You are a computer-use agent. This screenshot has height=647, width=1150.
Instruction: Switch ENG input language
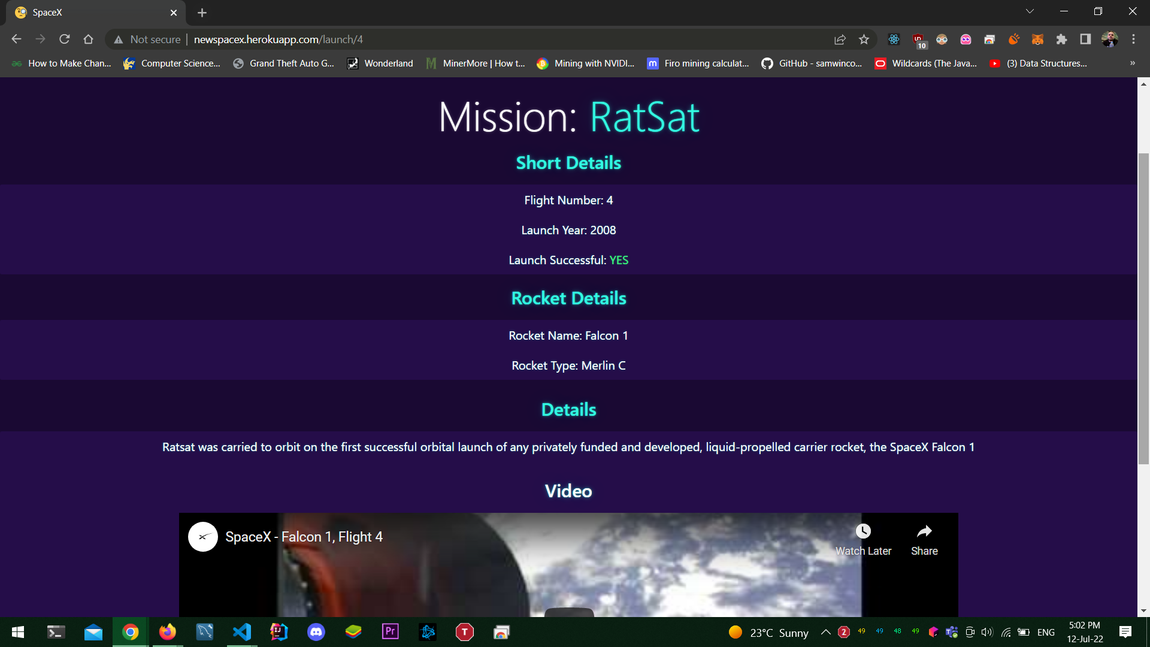point(1046,633)
